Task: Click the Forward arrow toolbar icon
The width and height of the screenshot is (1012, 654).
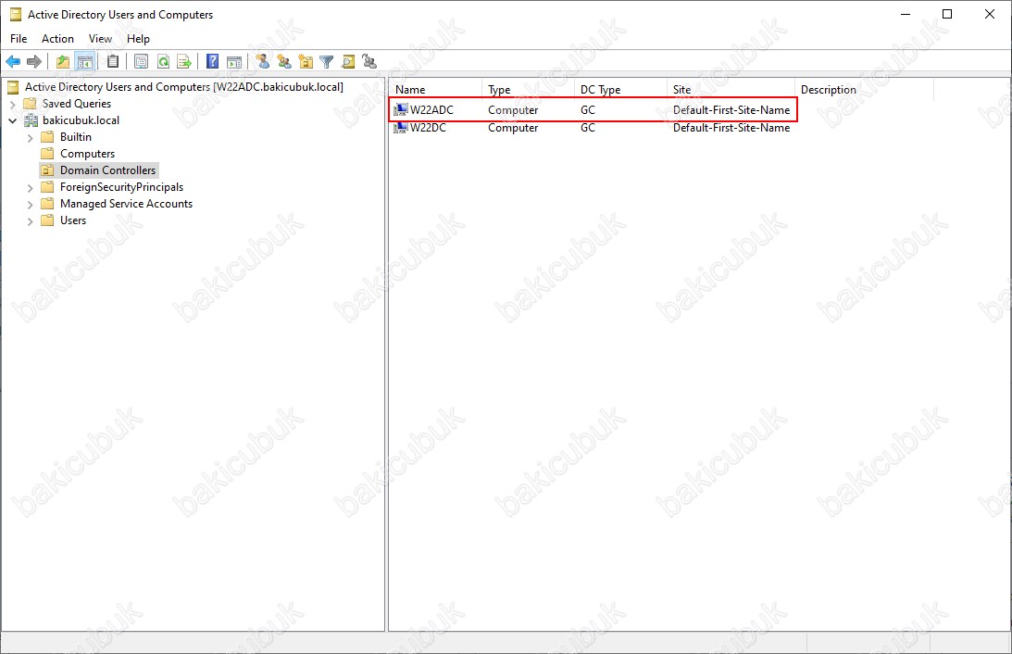Action: pyautogui.click(x=34, y=61)
